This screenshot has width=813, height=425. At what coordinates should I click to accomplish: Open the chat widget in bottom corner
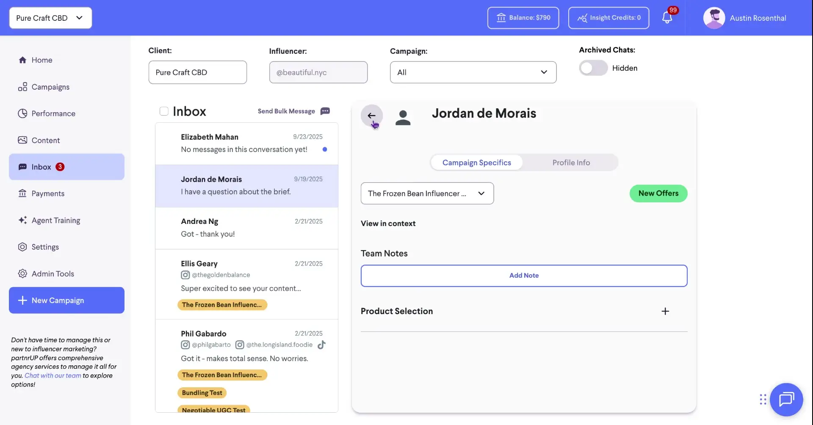[787, 399]
